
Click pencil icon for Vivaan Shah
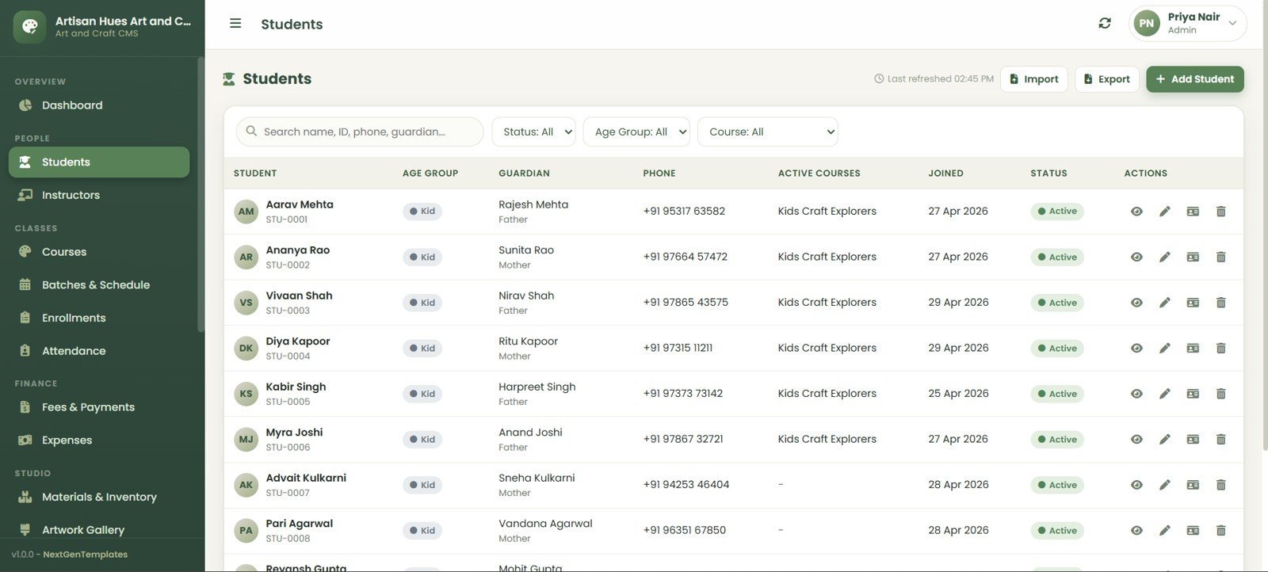point(1164,303)
